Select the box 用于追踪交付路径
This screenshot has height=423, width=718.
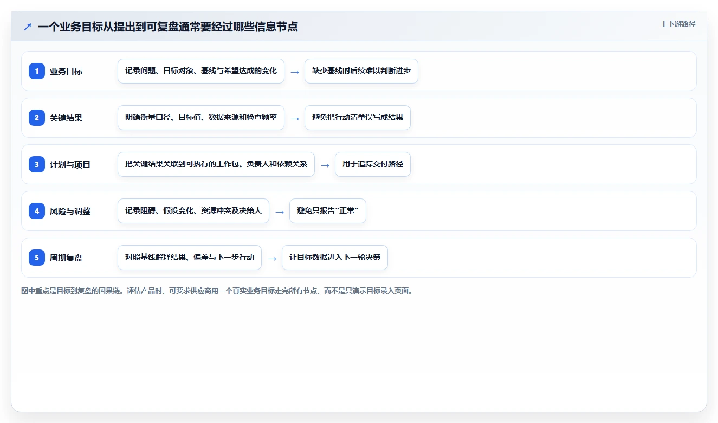(x=373, y=164)
